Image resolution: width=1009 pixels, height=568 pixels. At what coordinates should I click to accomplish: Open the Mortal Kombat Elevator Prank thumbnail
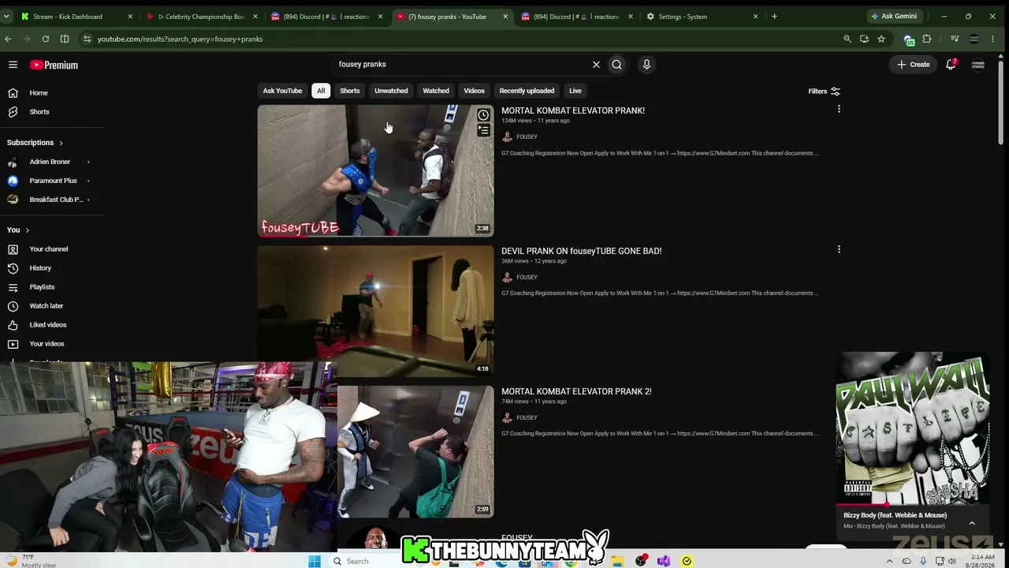coord(375,170)
